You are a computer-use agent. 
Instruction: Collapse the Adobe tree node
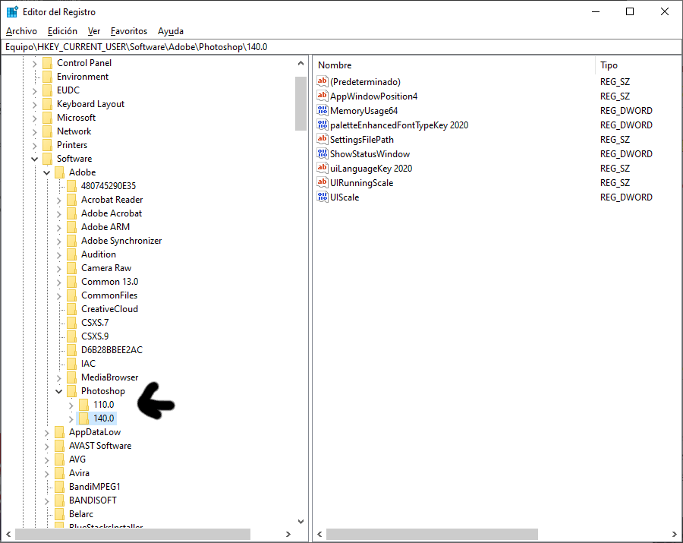46,172
